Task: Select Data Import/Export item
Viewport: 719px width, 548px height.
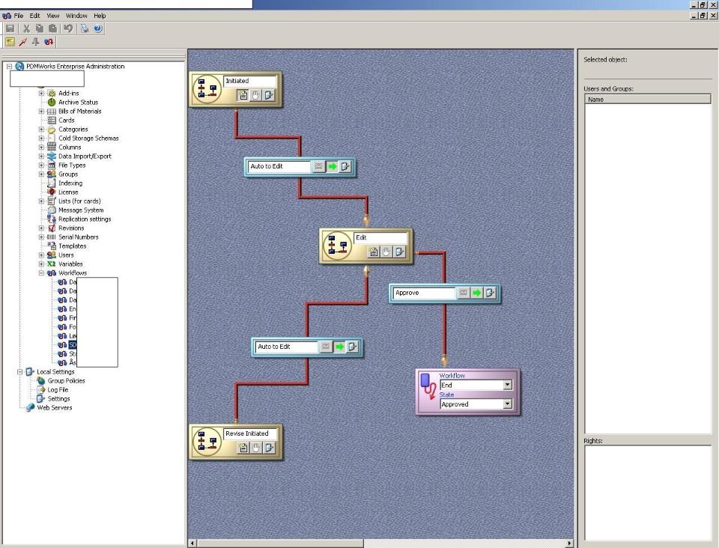Action: click(85, 156)
